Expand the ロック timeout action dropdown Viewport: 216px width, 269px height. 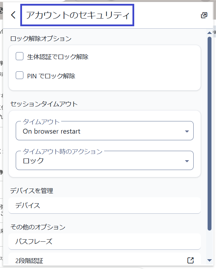coord(105,161)
